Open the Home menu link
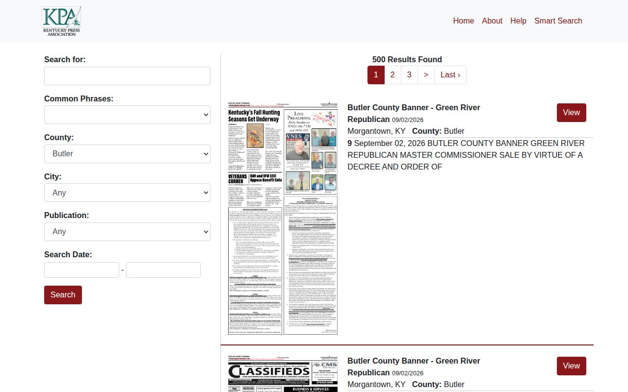 [x=463, y=21]
